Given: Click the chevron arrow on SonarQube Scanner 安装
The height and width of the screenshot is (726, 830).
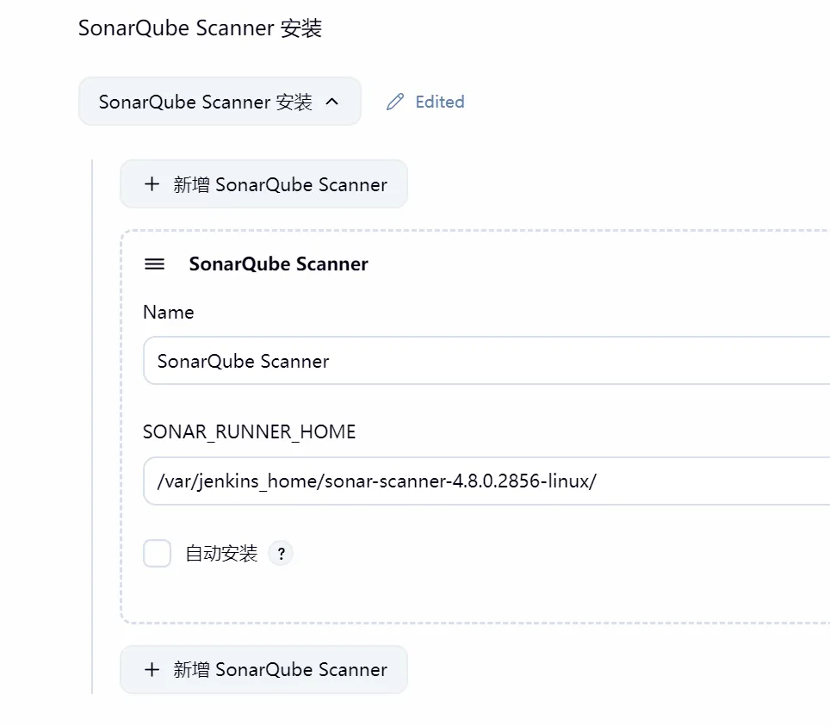Looking at the screenshot, I should [x=332, y=102].
